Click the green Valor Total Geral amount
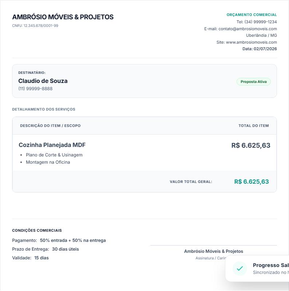Screen dimensions: 289x291 coord(252,182)
